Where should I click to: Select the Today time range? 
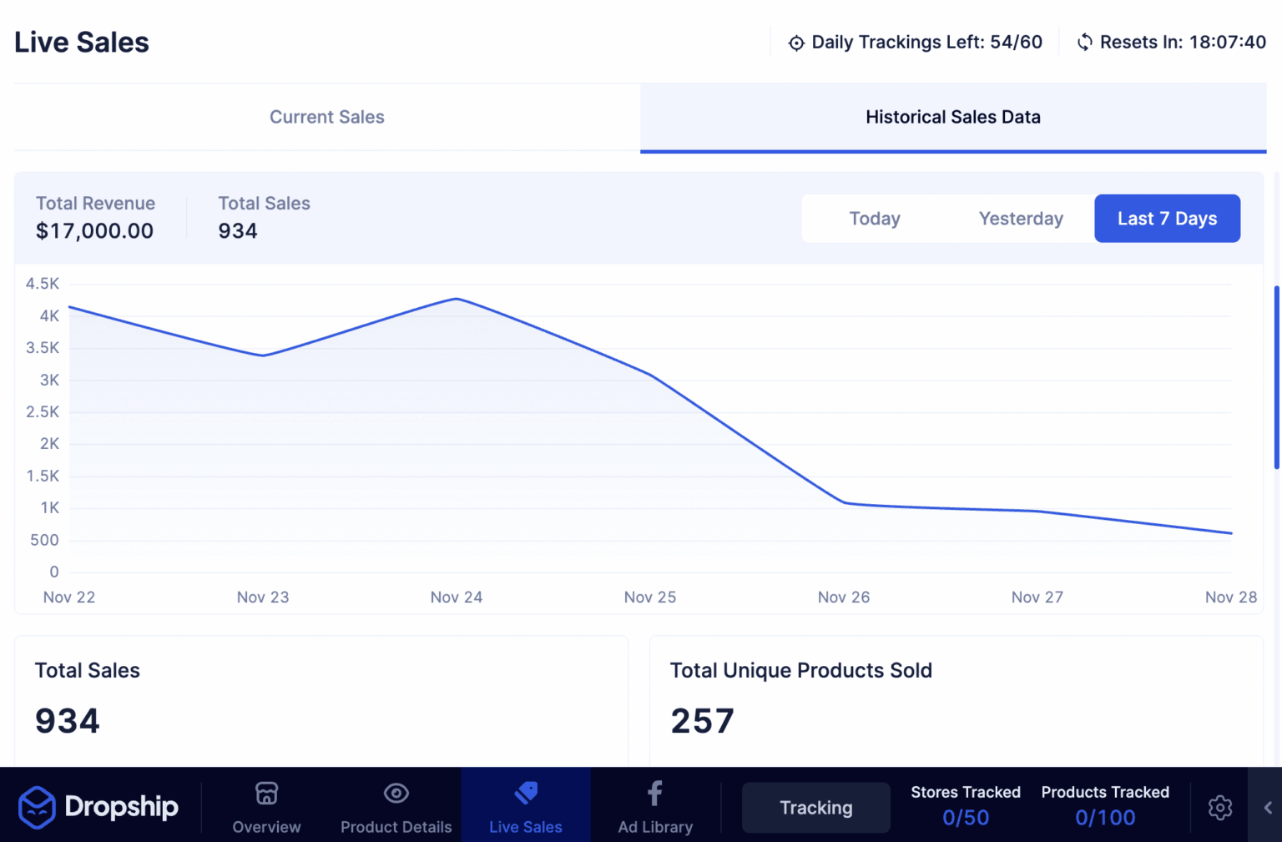874,219
